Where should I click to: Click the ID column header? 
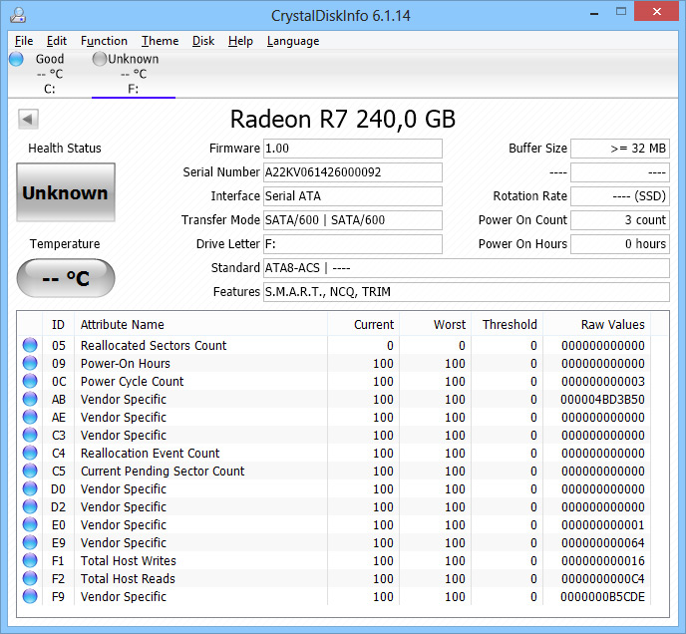(58, 324)
